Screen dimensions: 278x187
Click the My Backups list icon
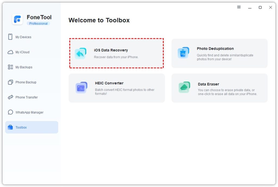tap(11, 67)
